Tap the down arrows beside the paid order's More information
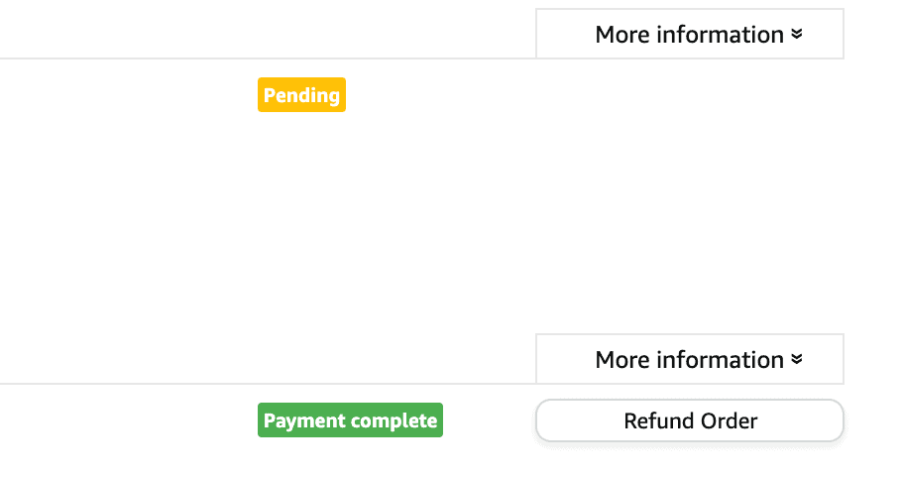Viewport: 902px width, 478px height. pos(796,360)
